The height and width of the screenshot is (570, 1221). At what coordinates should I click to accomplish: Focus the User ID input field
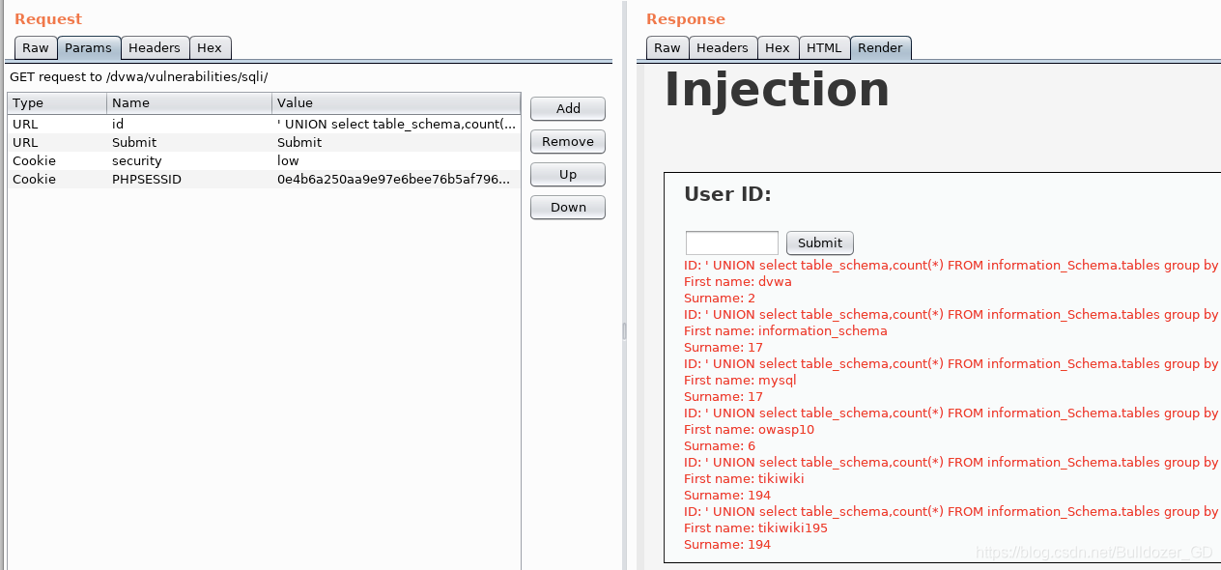coord(732,242)
